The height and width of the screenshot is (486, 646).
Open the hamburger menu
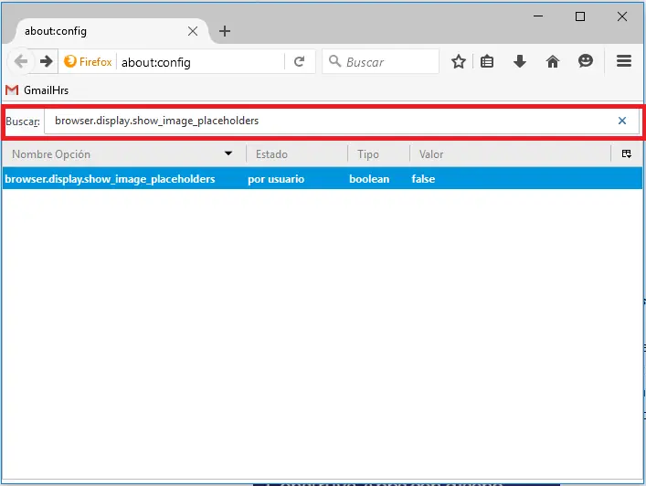(x=624, y=61)
